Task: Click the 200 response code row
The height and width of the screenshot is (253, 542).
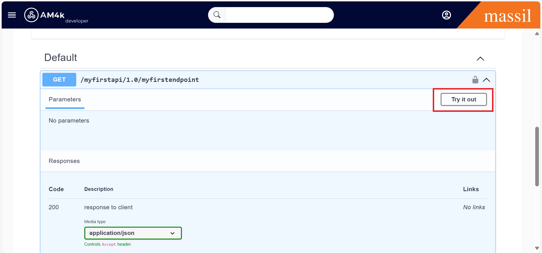Action: tap(54, 207)
